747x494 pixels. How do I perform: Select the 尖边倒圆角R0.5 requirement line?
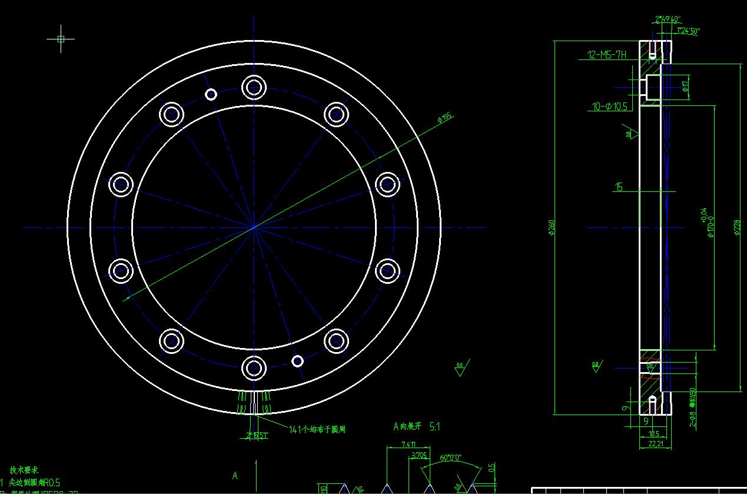tap(34, 482)
